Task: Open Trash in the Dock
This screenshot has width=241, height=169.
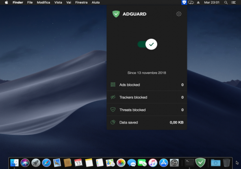Action: pyautogui.click(x=226, y=163)
